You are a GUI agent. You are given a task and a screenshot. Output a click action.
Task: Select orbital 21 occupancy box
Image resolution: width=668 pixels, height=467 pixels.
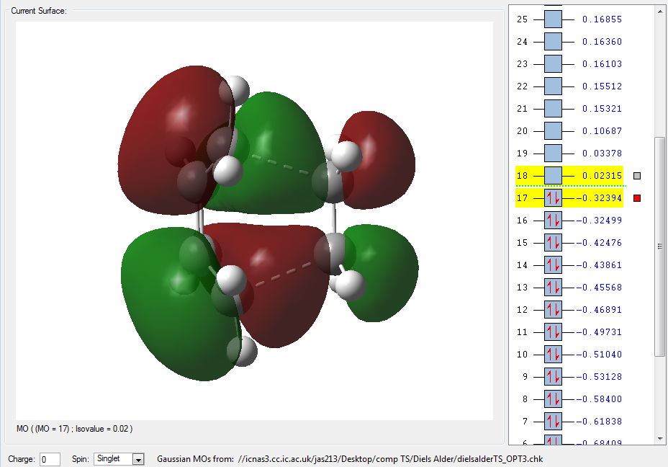tap(553, 108)
